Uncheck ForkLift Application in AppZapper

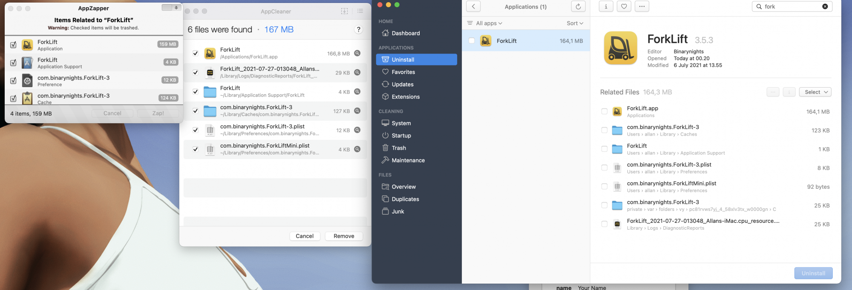click(13, 45)
